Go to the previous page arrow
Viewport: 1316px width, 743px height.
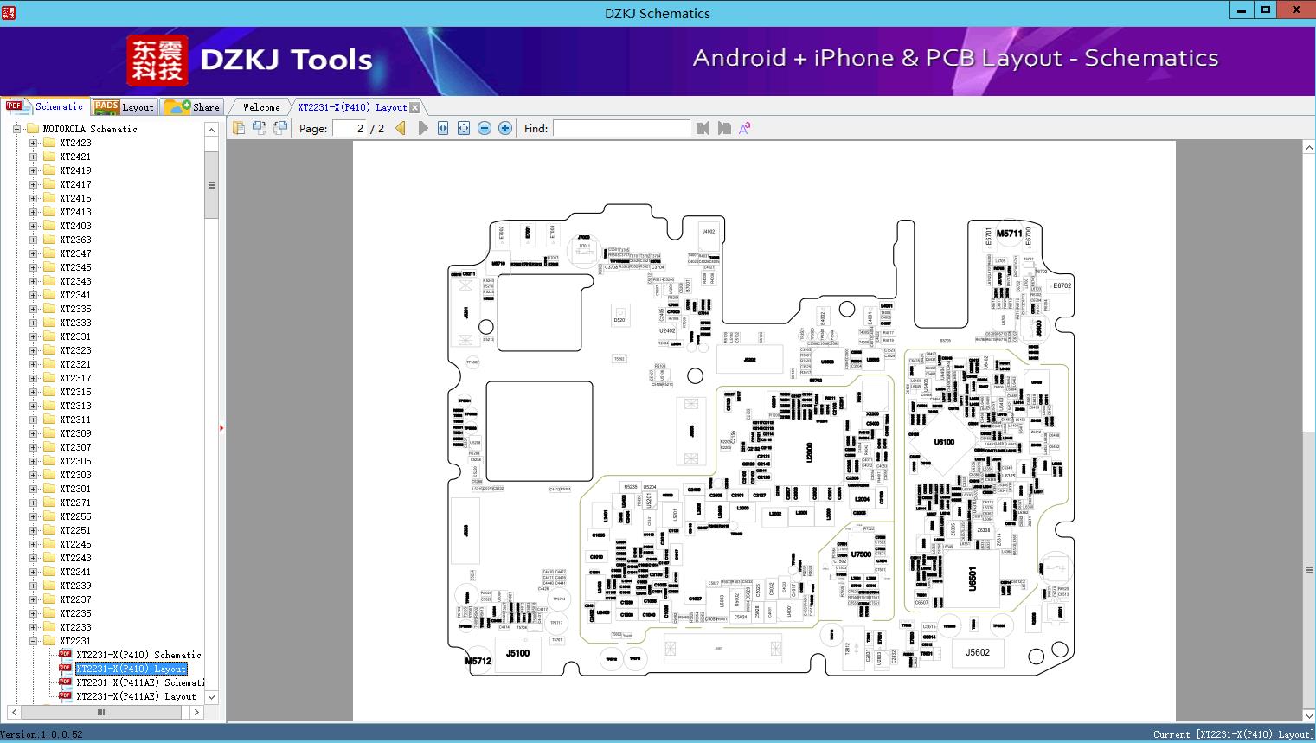pos(401,128)
